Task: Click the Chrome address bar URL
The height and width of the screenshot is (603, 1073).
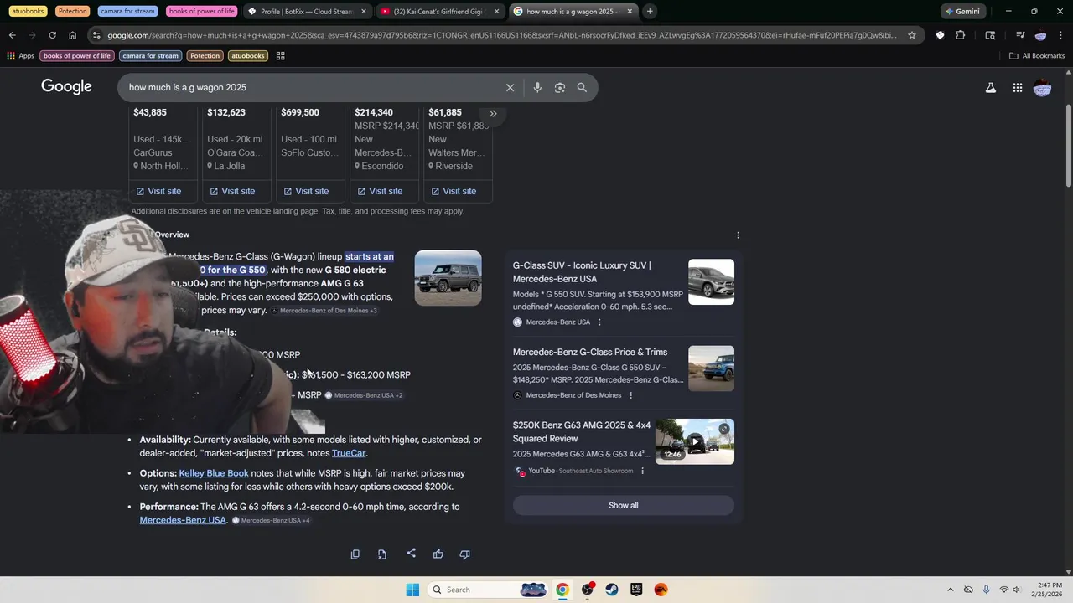Action: [501, 35]
